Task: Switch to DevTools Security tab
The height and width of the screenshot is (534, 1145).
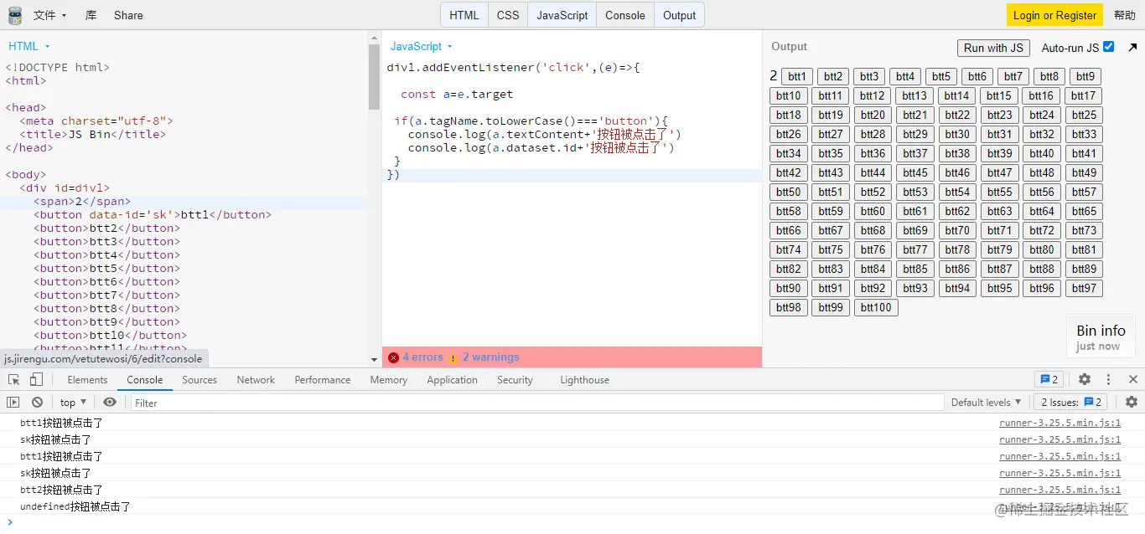Action: (515, 379)
